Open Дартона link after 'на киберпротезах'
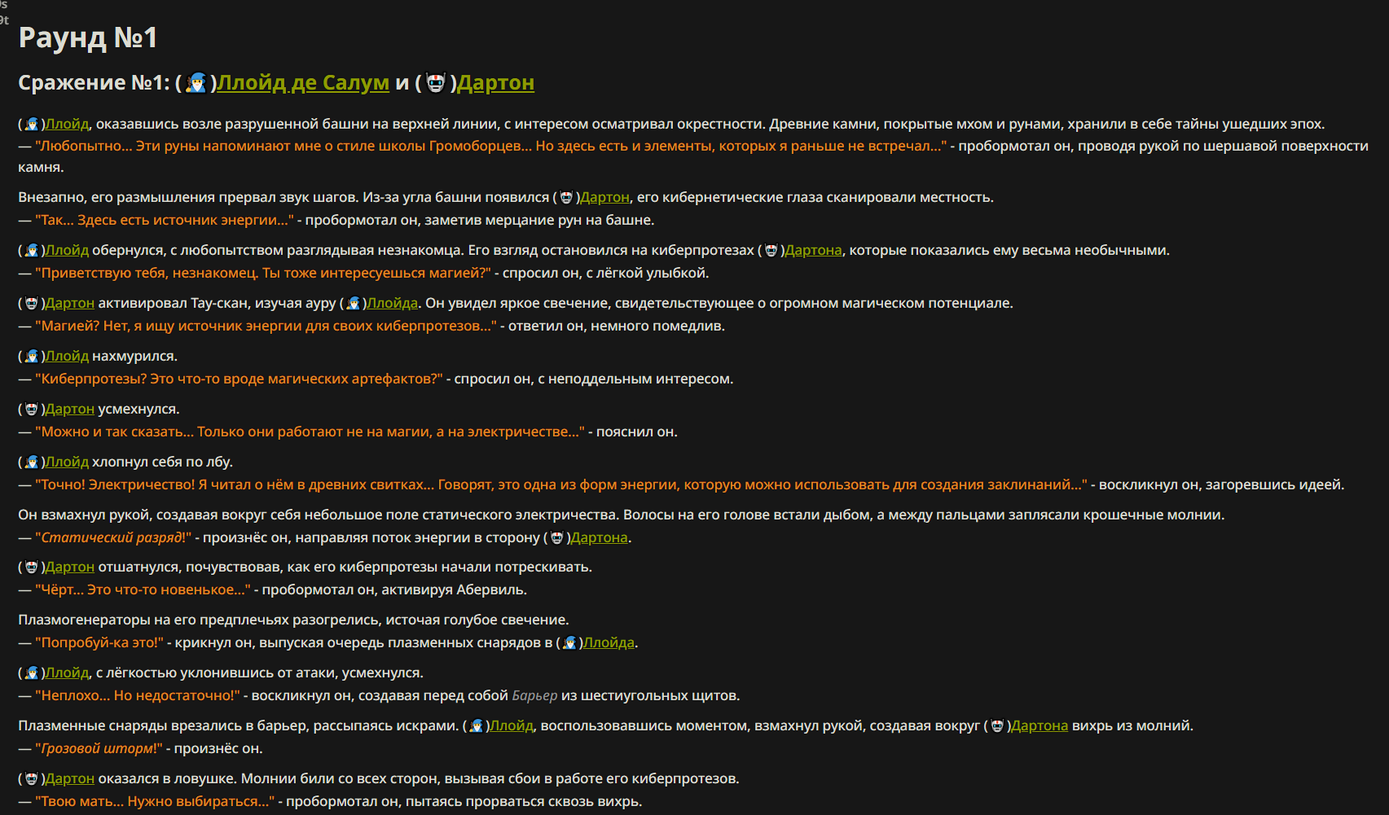Screen dimensions: 1389x815 click(813, 250)
